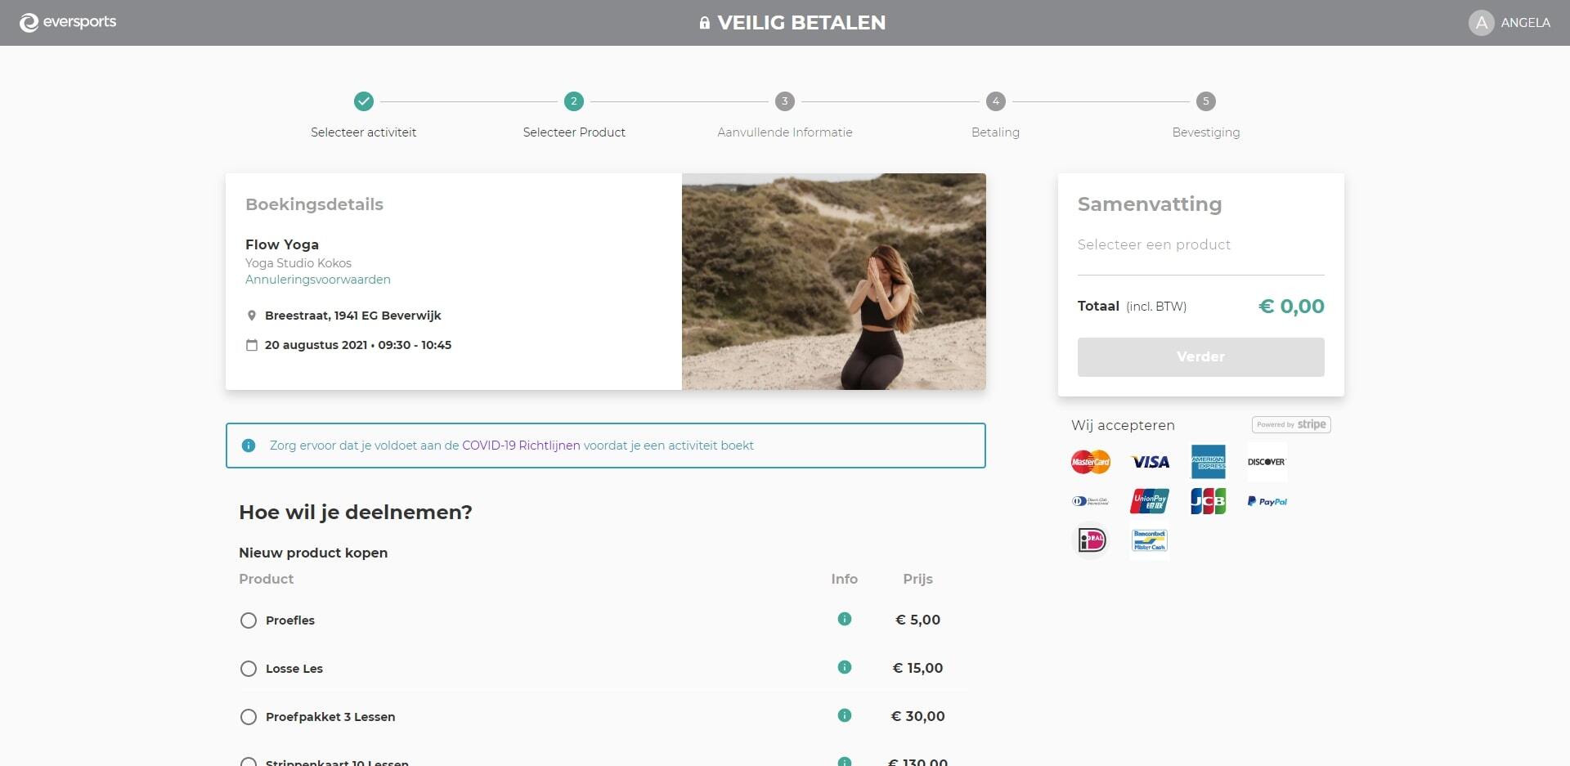Click the lock icon beside Veilig Betalen
This screenshot has width=1570, height=766.
pyautogui.click(x=704, y=23)
